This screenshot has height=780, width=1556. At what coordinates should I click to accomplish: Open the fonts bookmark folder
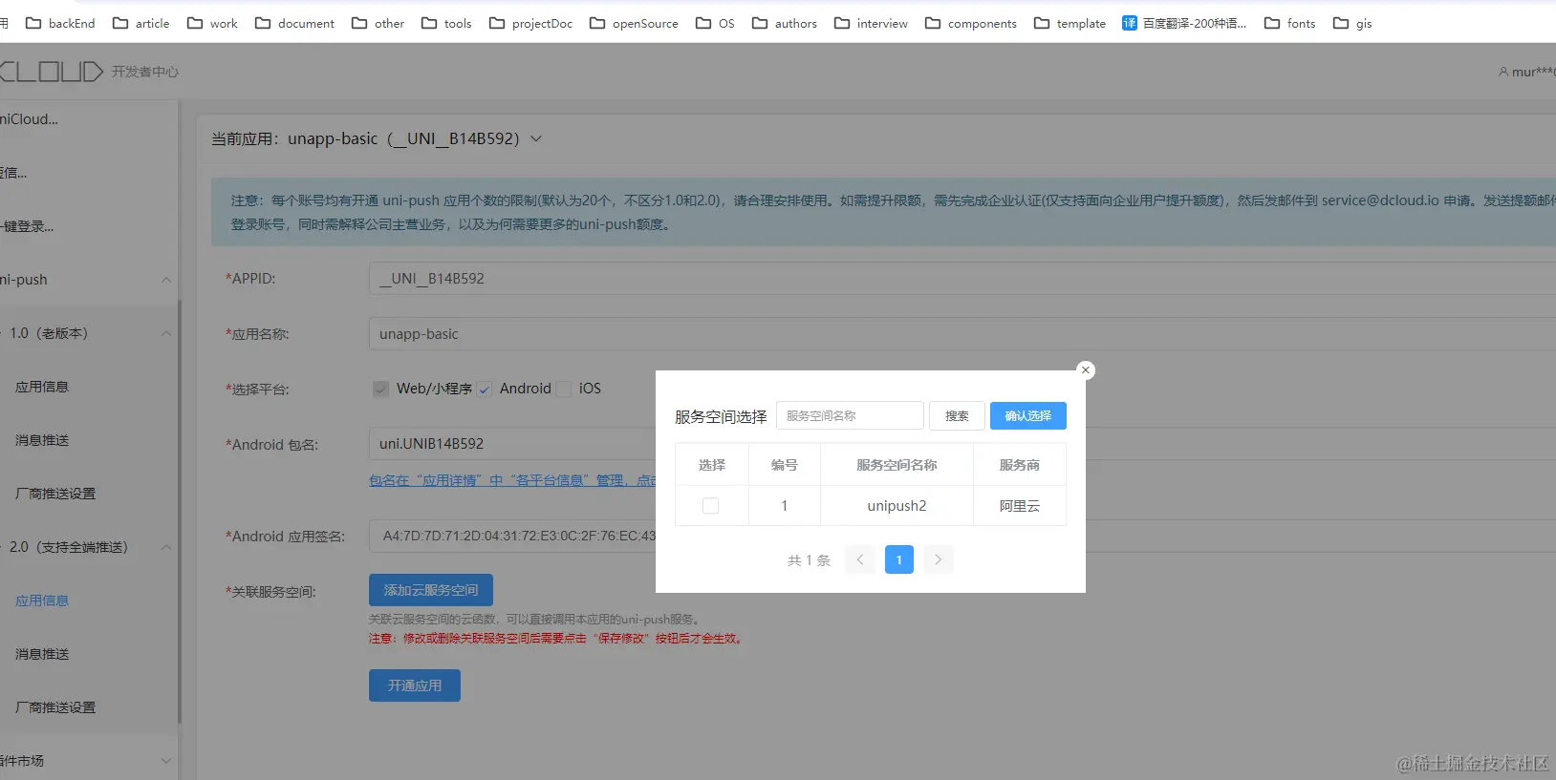[1289, 23]
